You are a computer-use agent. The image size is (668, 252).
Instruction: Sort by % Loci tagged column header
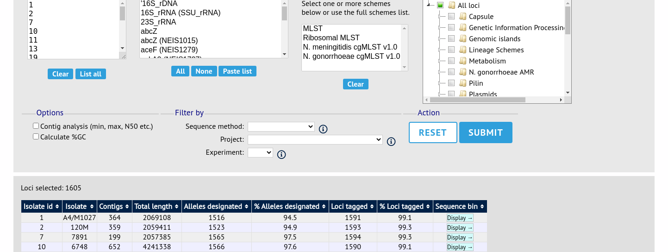point(404,207)
